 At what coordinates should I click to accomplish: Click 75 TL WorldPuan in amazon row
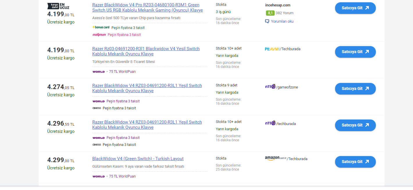coord(122,176)
